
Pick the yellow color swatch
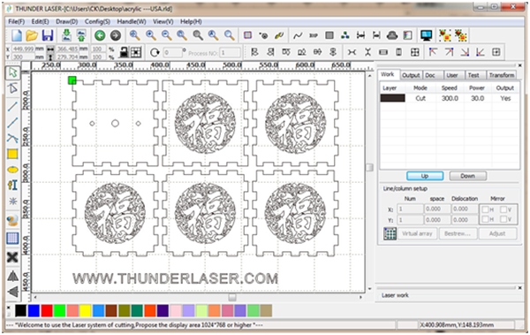click(x=86, y=310)
